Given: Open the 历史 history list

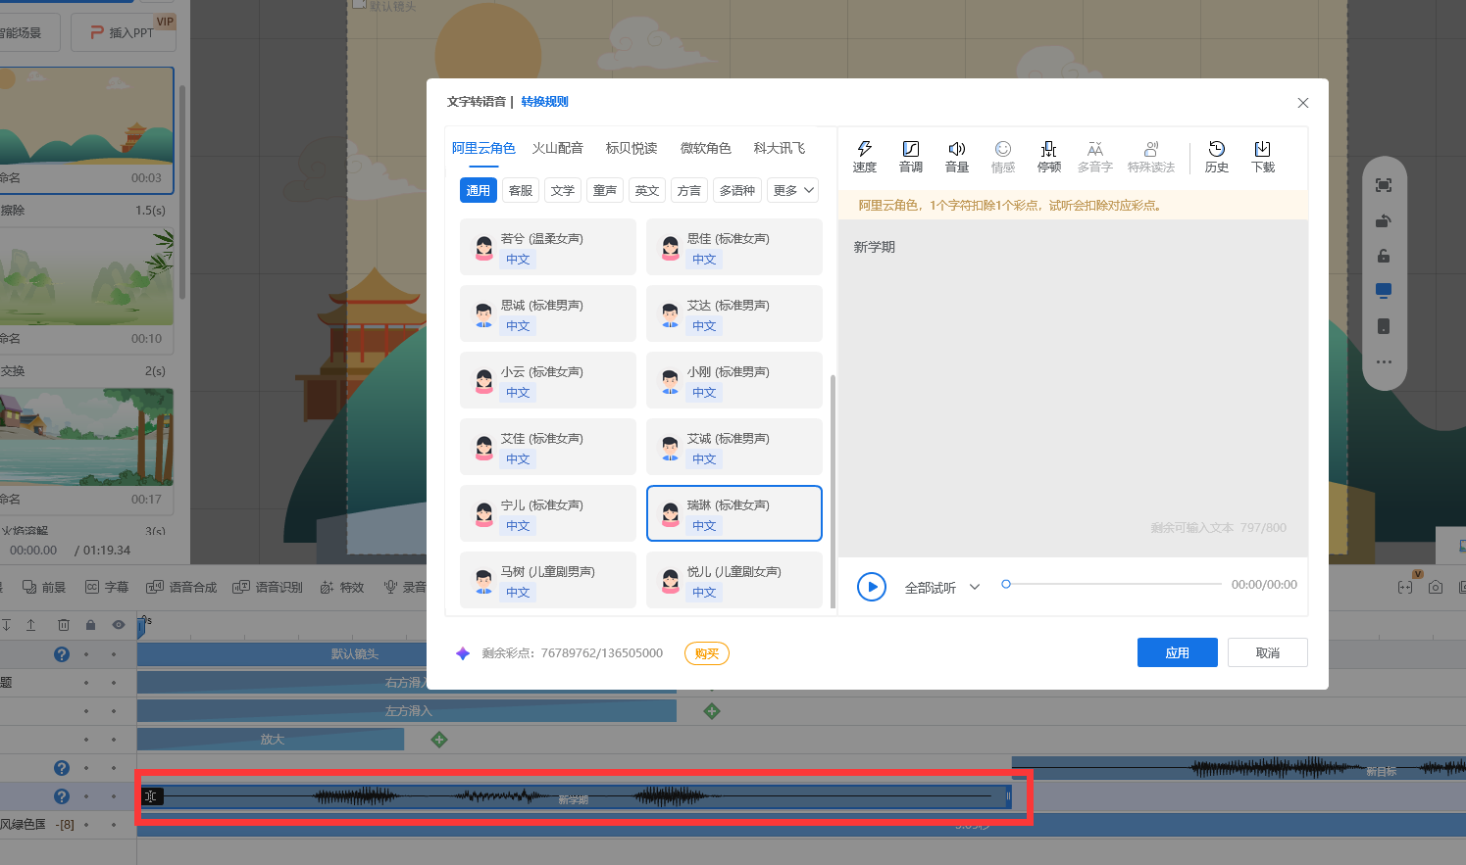Looking at the screenshot, I should 1216,157.
